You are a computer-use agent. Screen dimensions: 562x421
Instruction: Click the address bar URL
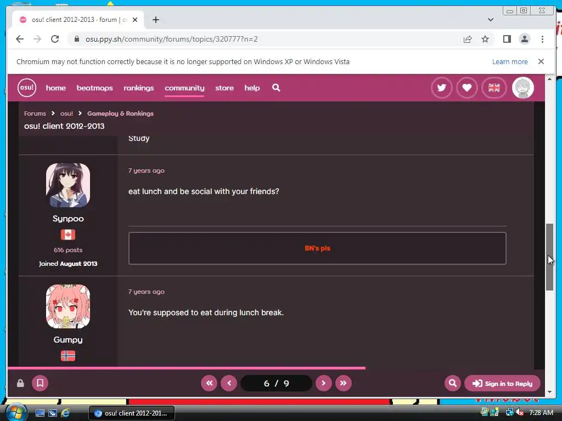[x=172, y=39]
